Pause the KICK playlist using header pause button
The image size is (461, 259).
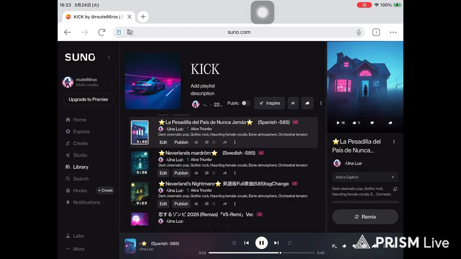[293, 103]
